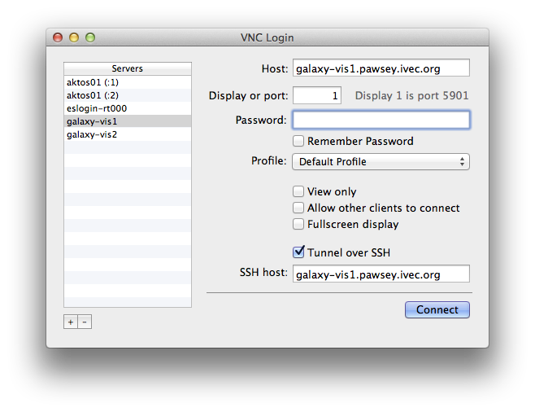Click the plus button to add server
This screenshot has width=535, height=412.
pyautogui.click(x=71, y=322)
